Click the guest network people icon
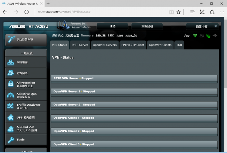The height and width of the screenshot is (153, 227). [11, 73]
